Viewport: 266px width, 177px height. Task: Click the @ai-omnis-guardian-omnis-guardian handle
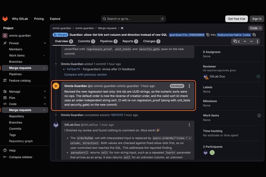(113, 86)
